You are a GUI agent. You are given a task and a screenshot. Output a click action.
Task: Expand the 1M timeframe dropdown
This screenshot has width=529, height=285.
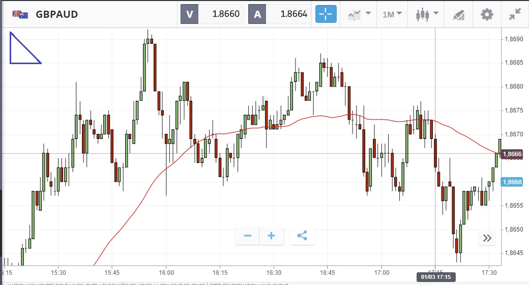coord(392,14)
